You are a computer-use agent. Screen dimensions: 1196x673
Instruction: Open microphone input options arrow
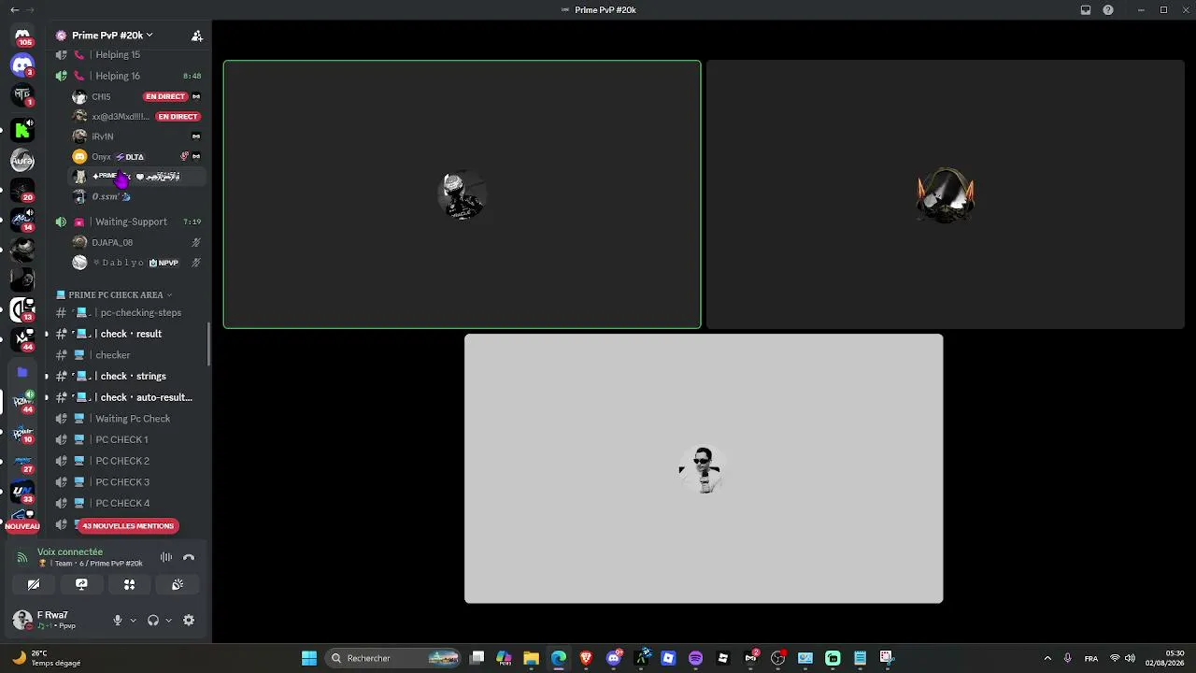[133, 620]
